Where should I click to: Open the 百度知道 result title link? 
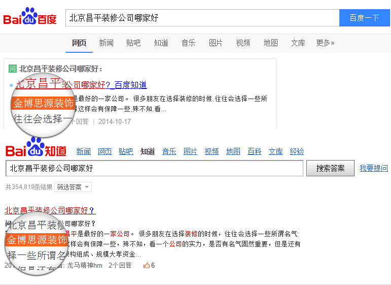click(82, 85)
